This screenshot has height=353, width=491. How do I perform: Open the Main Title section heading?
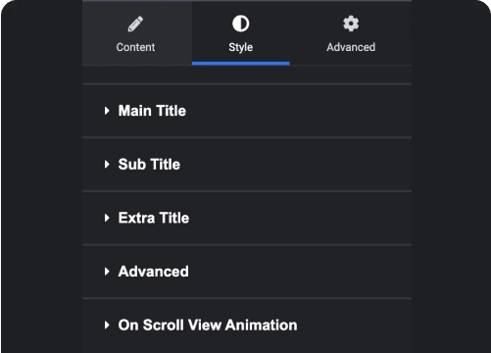point(152,111)
